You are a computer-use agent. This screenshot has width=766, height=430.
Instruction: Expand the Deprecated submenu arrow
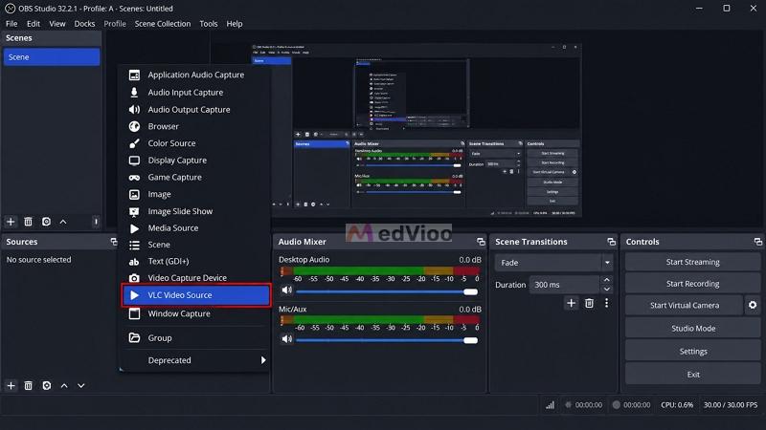(x=263, y=360)
